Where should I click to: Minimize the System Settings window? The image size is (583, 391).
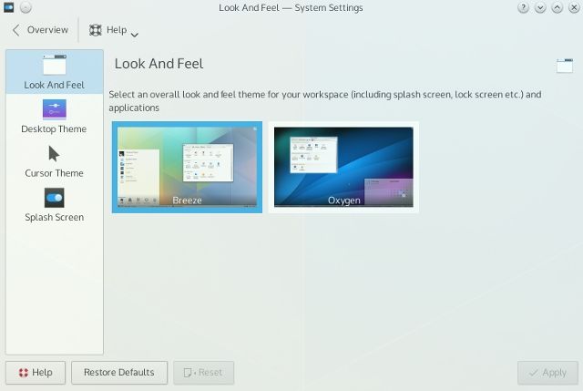pyautogui.click(x=540, y=7)
